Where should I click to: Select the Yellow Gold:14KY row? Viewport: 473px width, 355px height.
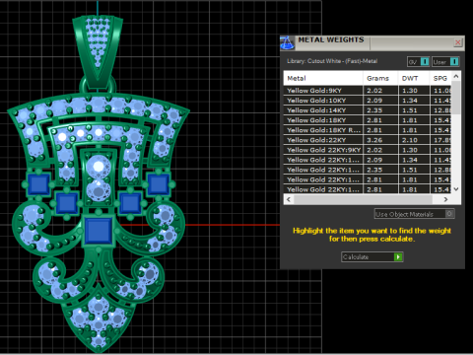tap(368, 110)
